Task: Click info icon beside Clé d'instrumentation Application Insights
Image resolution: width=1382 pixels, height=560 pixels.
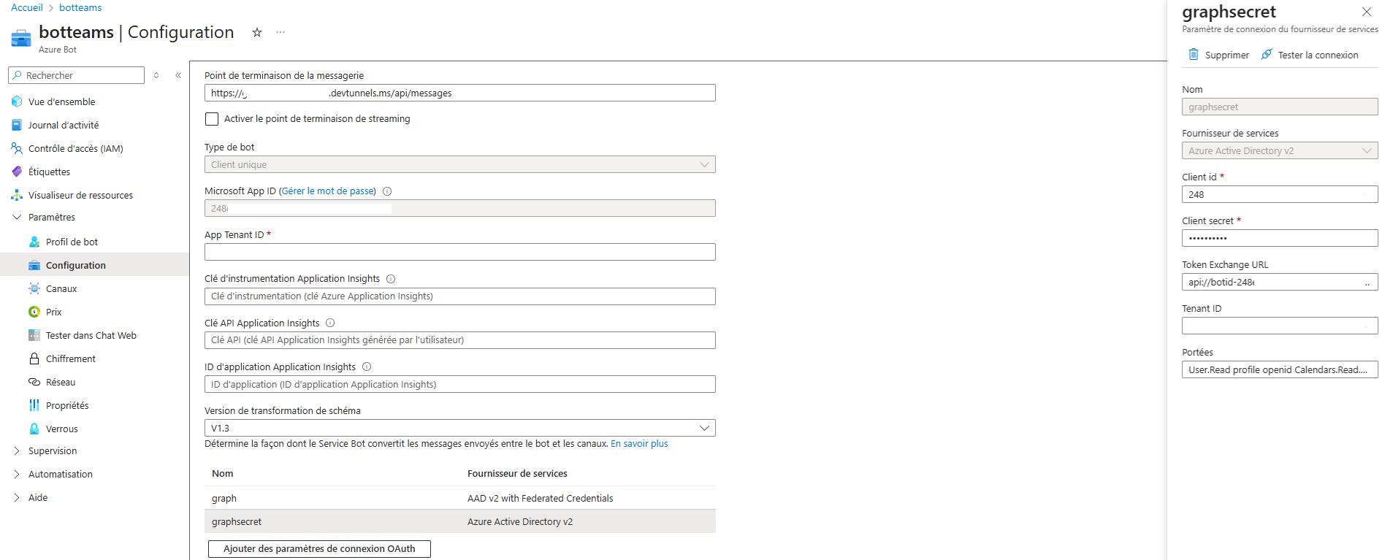Action: click(x=391, y=279)
